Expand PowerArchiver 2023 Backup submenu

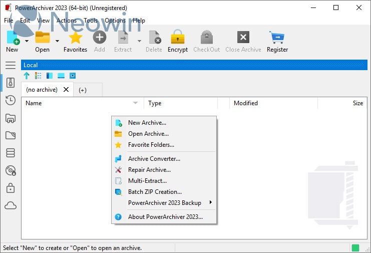[164, 203]
